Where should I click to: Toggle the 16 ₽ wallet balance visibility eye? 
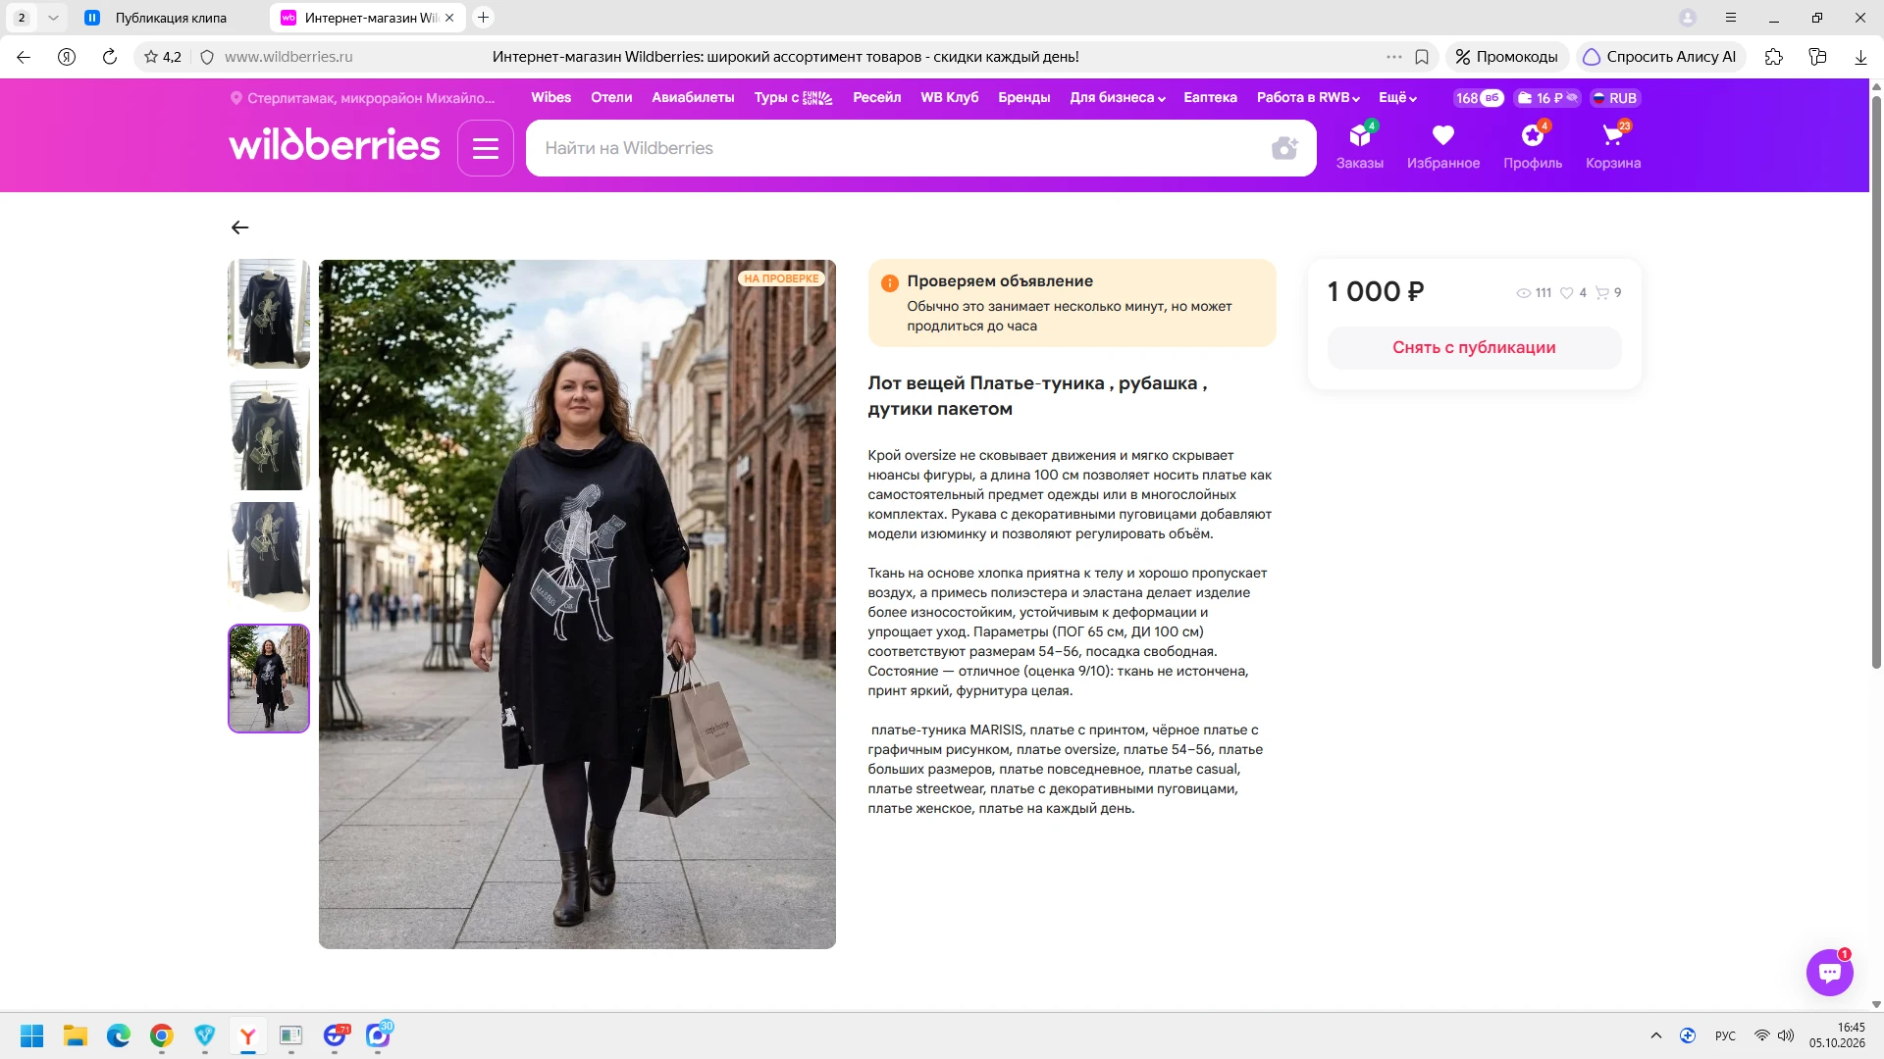tap(1571, 98)
